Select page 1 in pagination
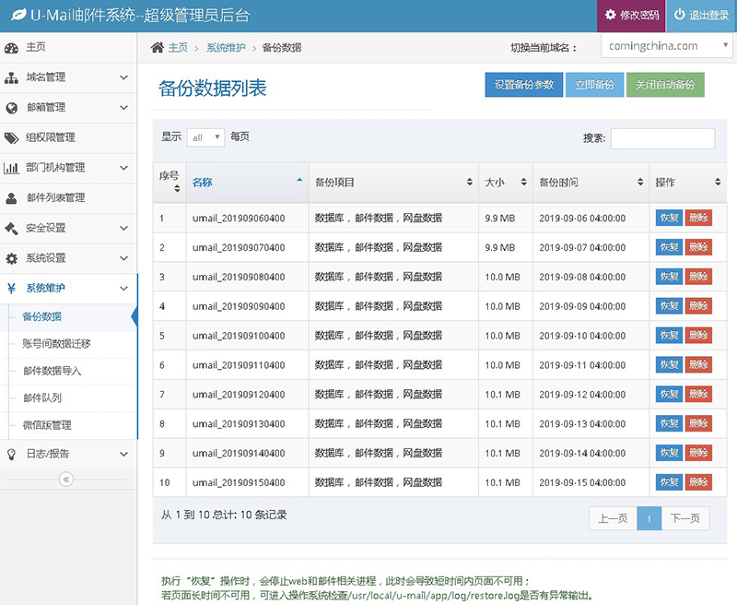This screenshot has height=605, width=737. tap(649, 518)
